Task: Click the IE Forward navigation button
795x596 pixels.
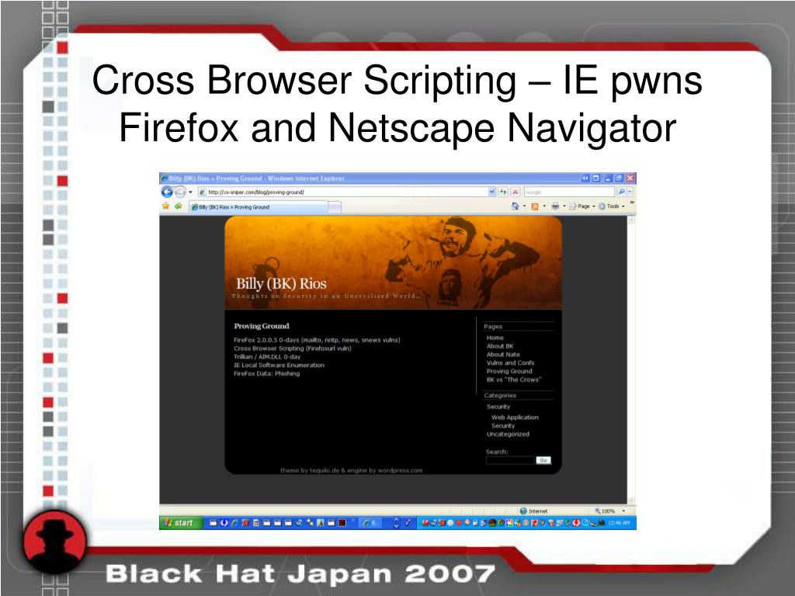Action: coord(180,192)
